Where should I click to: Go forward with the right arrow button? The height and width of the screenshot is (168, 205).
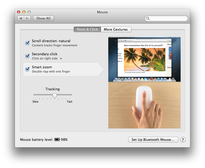click(x=27, y=18)
